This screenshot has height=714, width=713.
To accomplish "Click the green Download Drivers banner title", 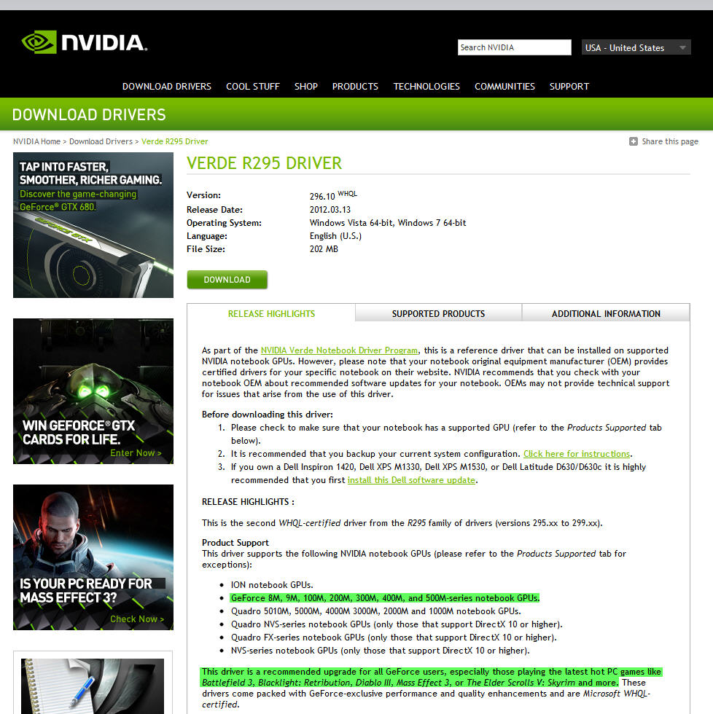I will point(89,115).
